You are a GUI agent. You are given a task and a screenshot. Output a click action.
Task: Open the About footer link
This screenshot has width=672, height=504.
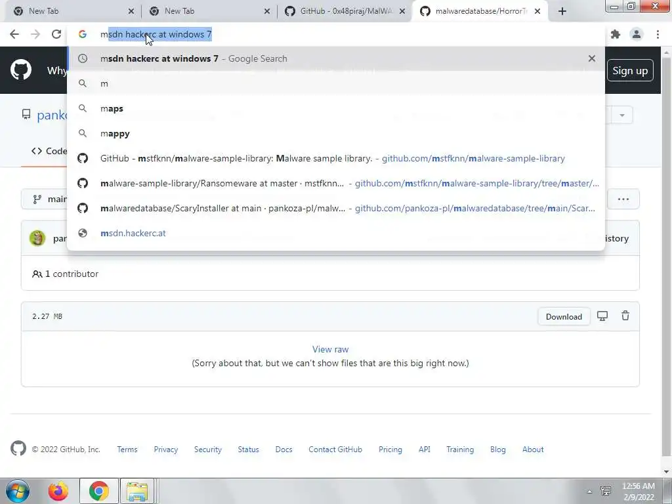pos(533,449)
